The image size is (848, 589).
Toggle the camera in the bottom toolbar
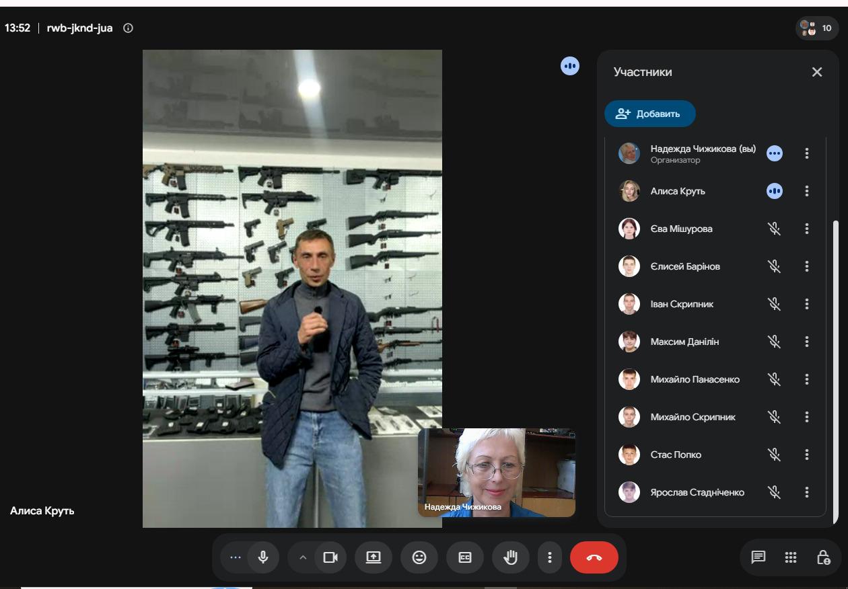pyautogui.click(x=330, y=557)
